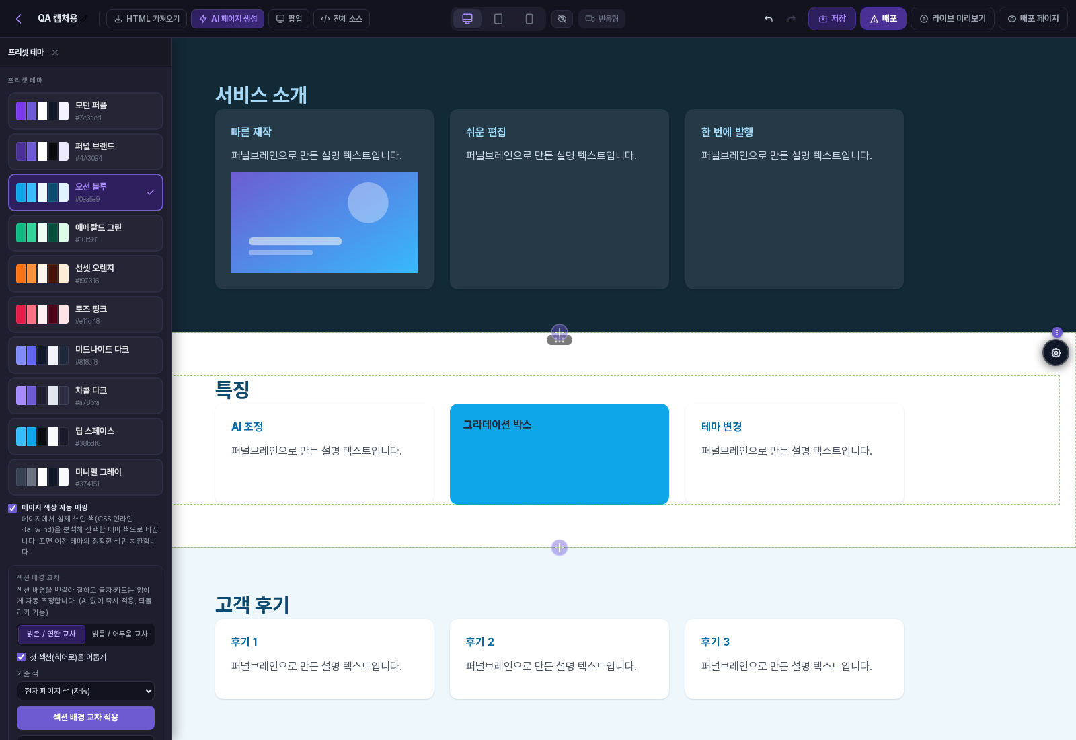Image resolution: width=1076 pixels, height=740 pixels.
Task: Select 밝음 / 어두움 교차 option
Action: 120,634
